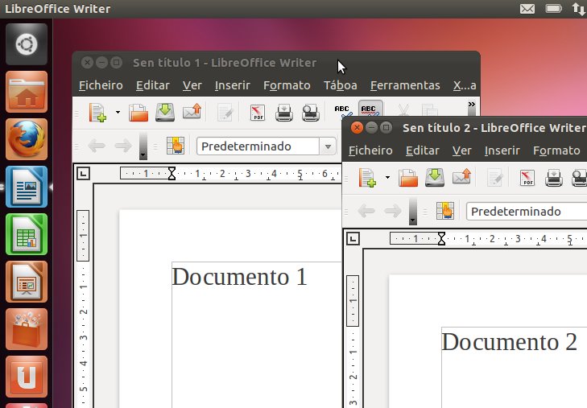The height and width of the screenshot is (408, 587).
Task: Click the Cut scissors icon in Sen título 1
Action: point(403,110)
